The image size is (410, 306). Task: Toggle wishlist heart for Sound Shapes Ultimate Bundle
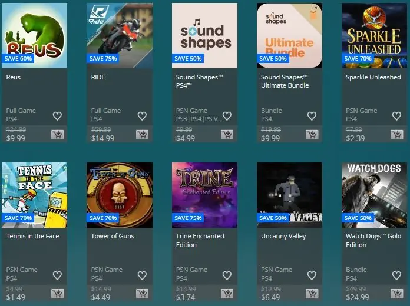(312, 116)
